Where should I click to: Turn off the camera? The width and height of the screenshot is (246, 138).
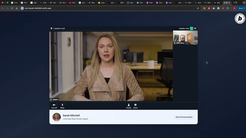54,106
